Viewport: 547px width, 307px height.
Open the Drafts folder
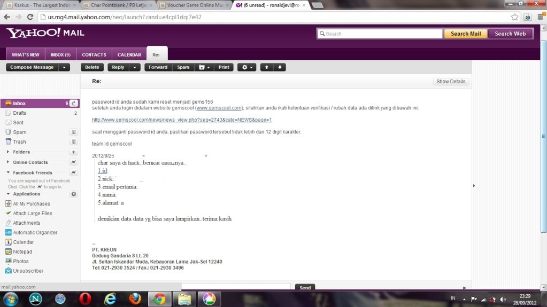click(x=20, y=113)
